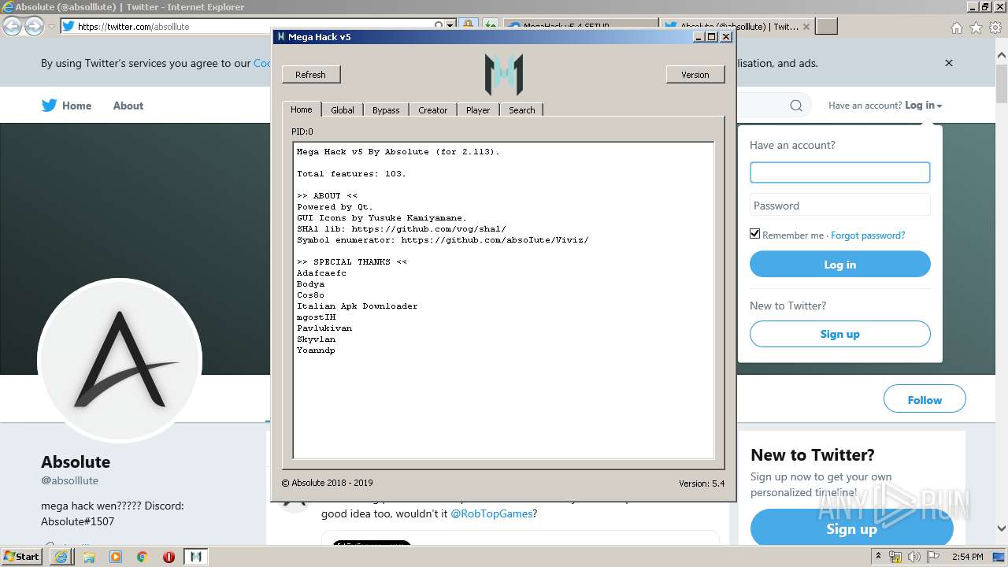Show hidden system tray icons

[x=879, y=557]
